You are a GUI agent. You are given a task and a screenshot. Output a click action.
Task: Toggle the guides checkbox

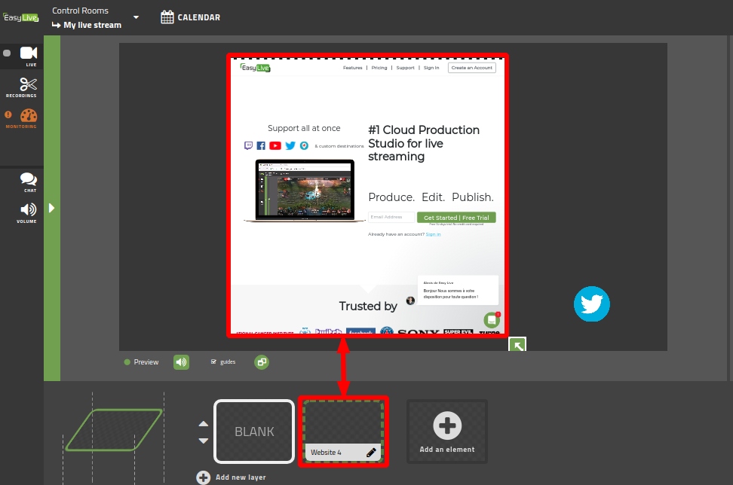point(213,361)
